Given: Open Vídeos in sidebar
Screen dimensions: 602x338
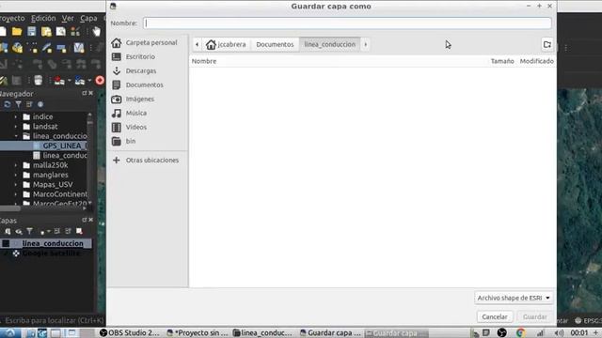Looking at the screenshot, I should pos(148,127).
